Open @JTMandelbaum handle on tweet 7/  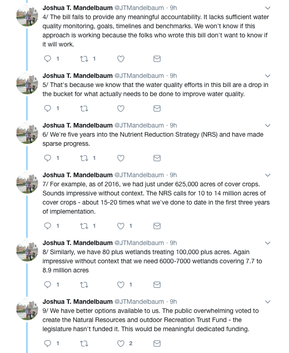click(139, 175)
